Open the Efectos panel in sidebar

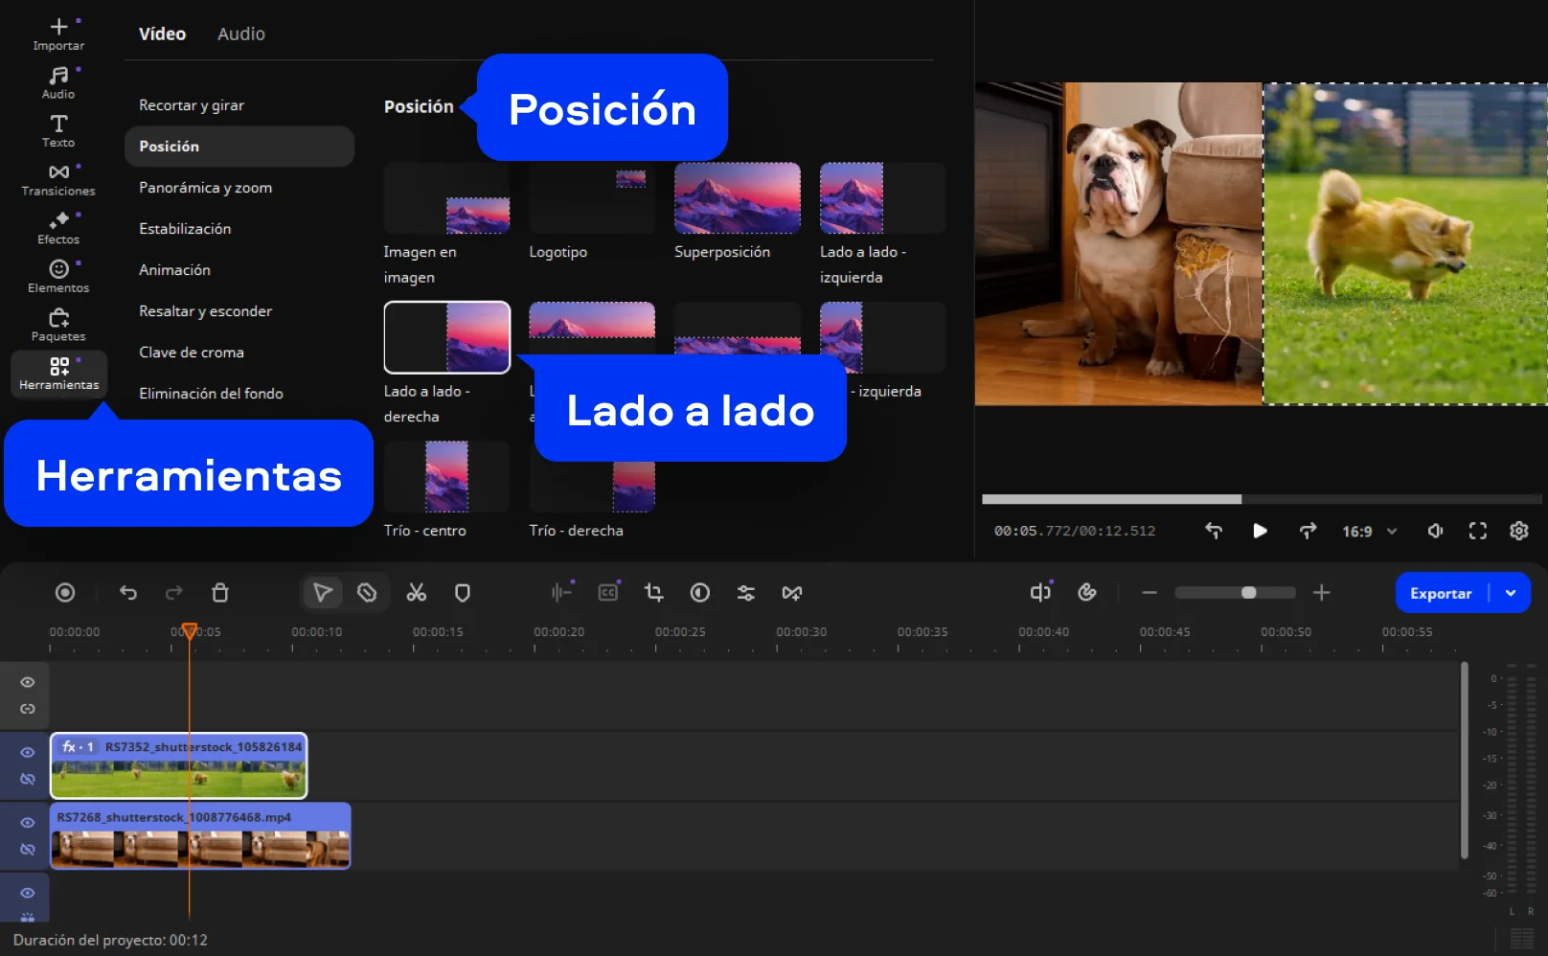(58, 228)
